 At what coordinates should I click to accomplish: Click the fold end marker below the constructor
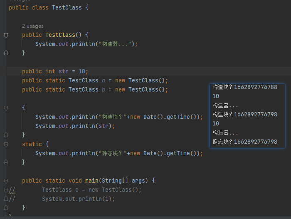6,53
